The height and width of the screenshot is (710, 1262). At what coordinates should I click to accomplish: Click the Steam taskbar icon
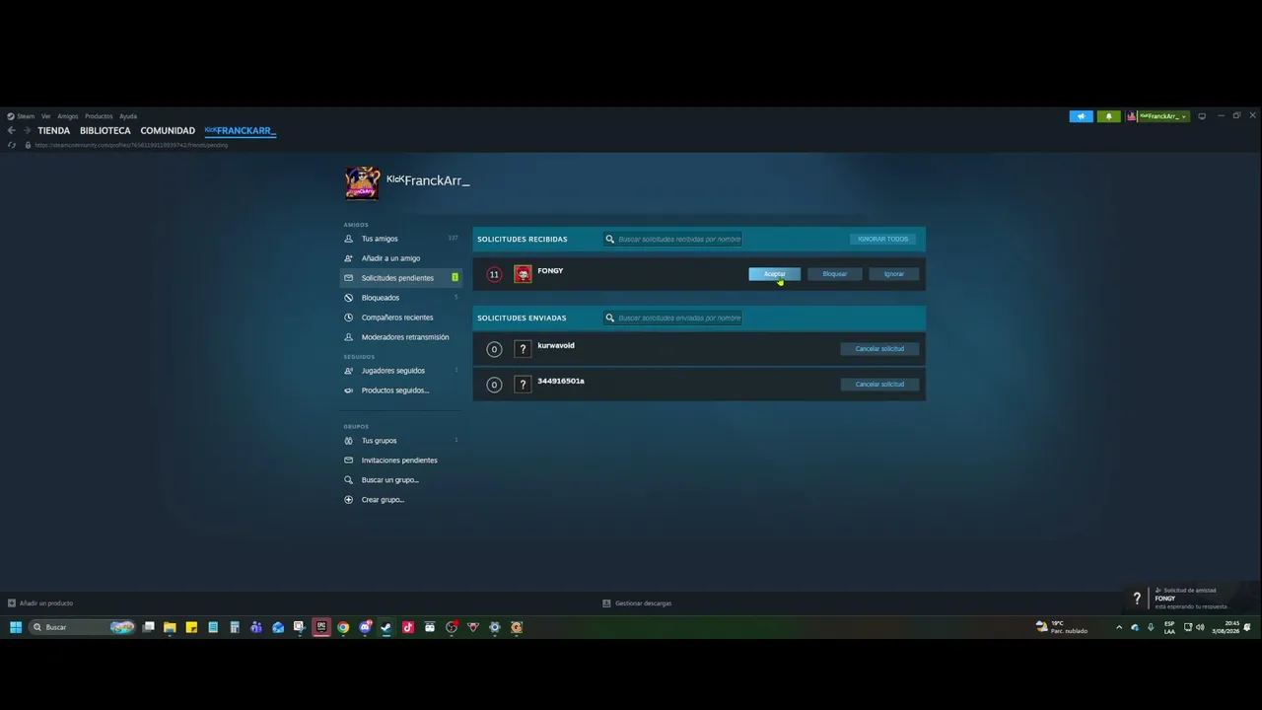[x=386, y=627]
